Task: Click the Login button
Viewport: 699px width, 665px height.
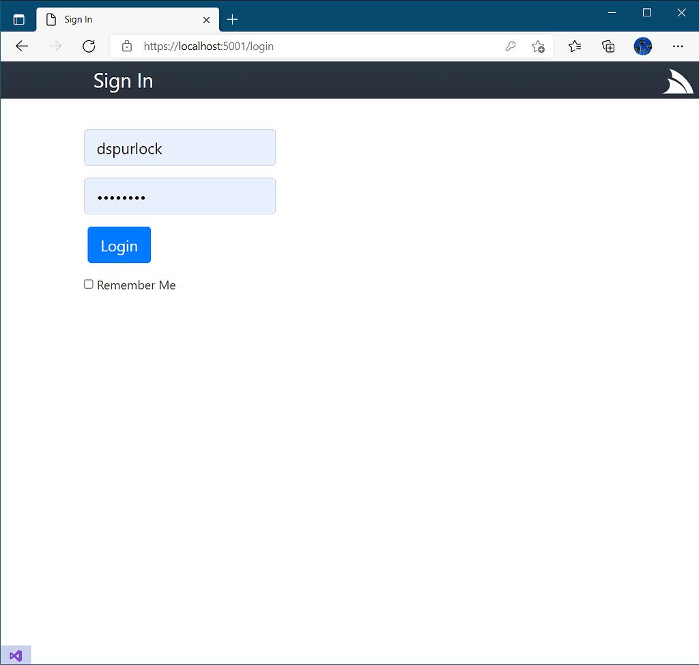Action: tap(119, 244)
